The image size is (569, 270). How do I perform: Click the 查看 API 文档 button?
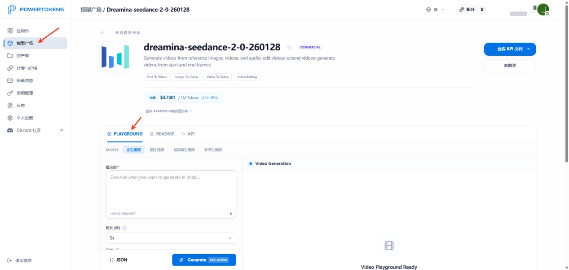[x=510, y=49]
